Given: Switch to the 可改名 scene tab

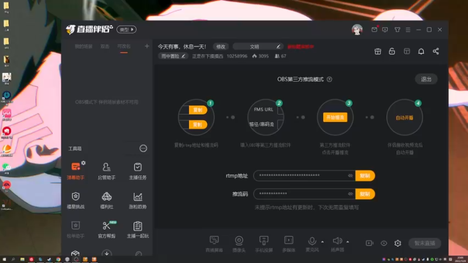Looking at the screenshot, I should click(x=124, y=46).
